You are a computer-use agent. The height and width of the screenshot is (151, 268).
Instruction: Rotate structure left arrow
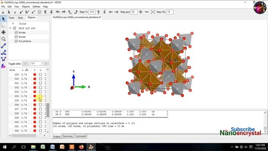click(x=58, y=12)
